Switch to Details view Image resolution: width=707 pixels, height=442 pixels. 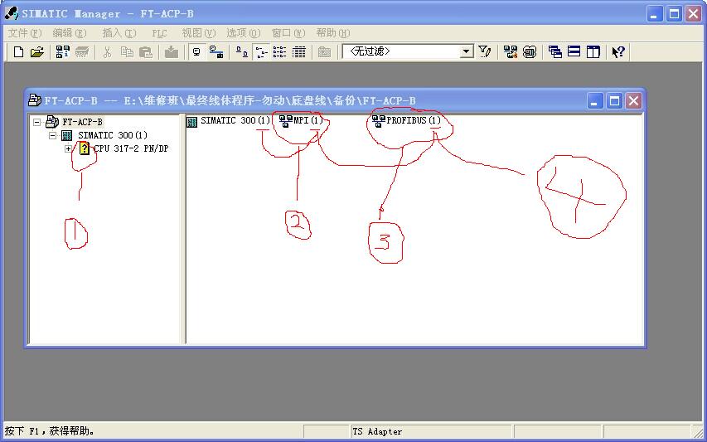pyautogui.click(x=299, y=52)
